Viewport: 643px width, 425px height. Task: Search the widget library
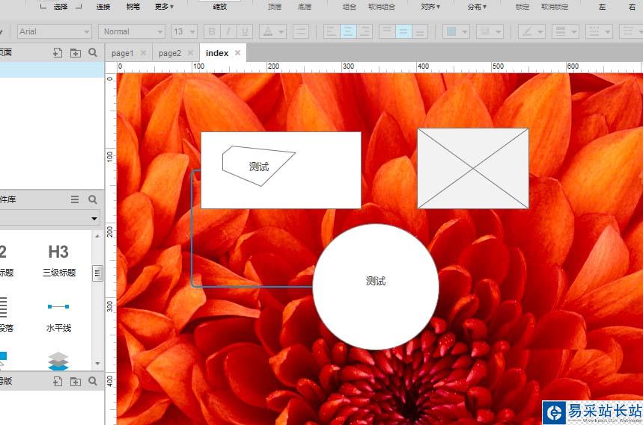93,199
